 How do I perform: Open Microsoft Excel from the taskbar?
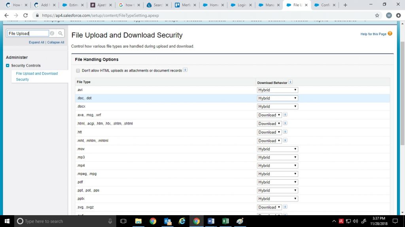pos(225,221)
